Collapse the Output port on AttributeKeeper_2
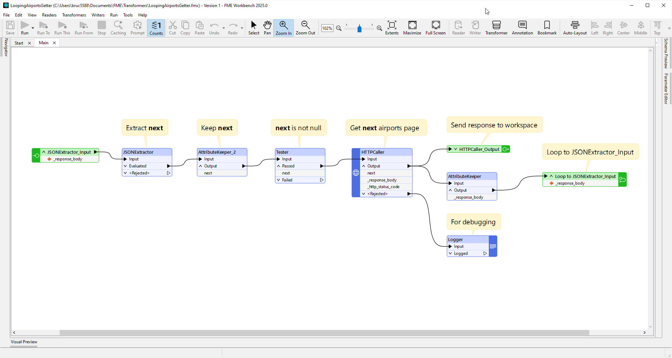Viewport: 672px width, 358px height. [x=200, y=166]
